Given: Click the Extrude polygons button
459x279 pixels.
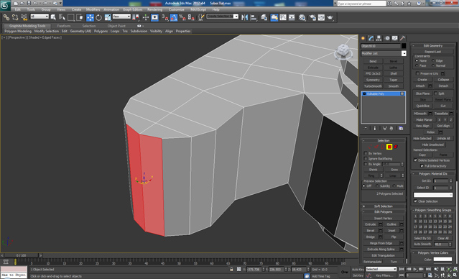Looking at the screenshot, I should (371, 224).
